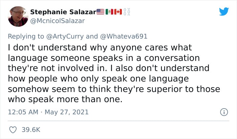Open the 12:05 AM timestamp
The height and width of the screenshot is (139, 237).
click(23, 112)
